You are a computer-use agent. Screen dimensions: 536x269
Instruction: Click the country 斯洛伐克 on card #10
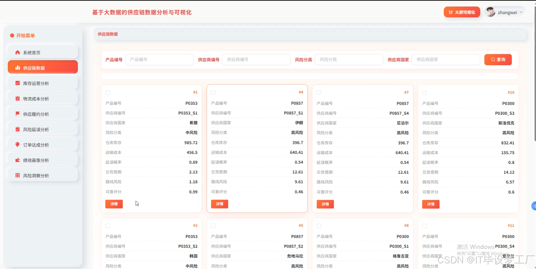tap(506, 123)
